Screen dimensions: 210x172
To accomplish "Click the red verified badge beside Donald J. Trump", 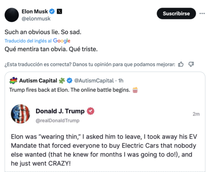I will [91, 111].
